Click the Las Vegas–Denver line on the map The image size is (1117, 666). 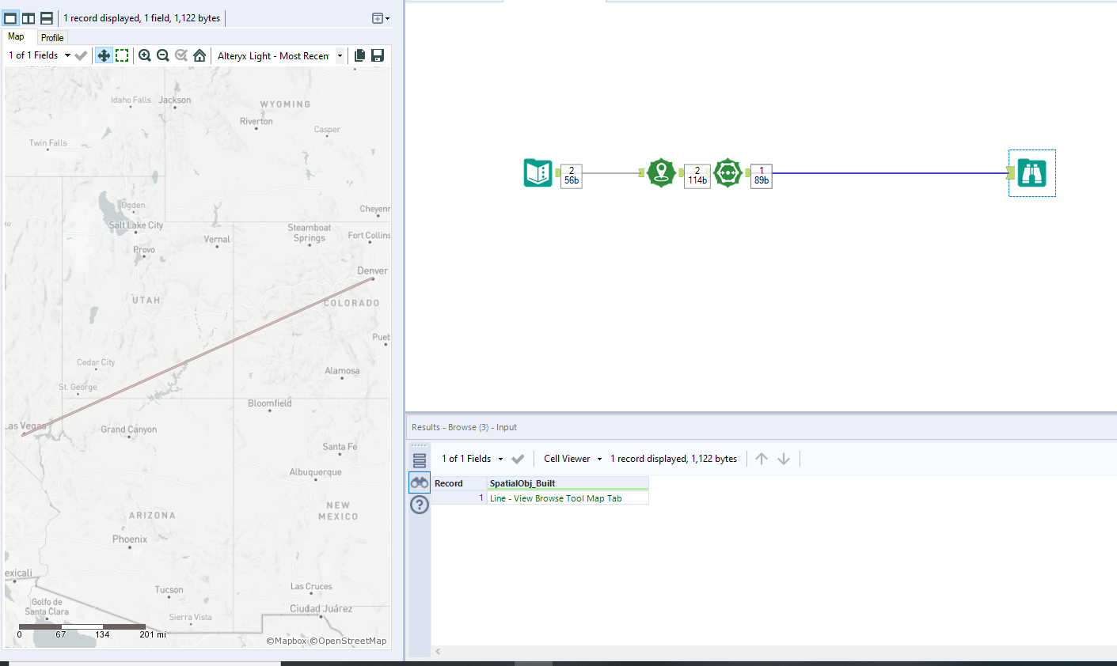pyautogui.click(x=198, y=357)
